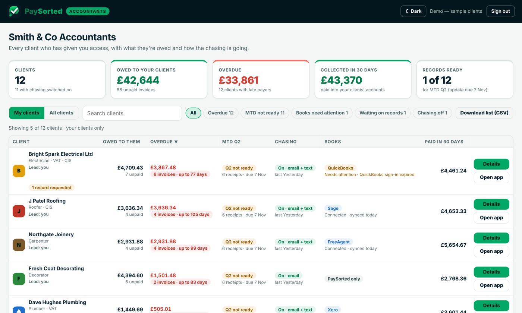Click the Fresh Coat Decorating 'F' avatar
The width and height of the screenshot is (522, 313).
point(19,279)
